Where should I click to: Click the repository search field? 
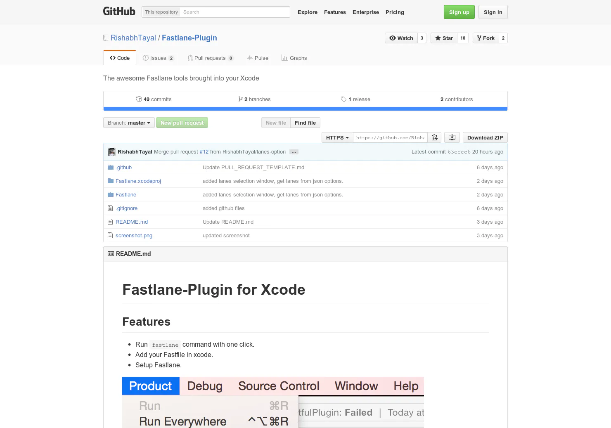[x=234, y=12]
